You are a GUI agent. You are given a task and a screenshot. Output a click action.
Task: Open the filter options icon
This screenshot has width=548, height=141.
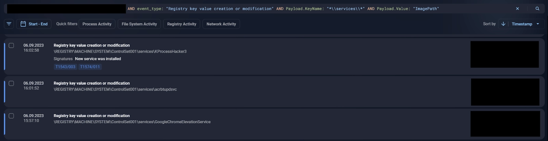pos(9,24)
